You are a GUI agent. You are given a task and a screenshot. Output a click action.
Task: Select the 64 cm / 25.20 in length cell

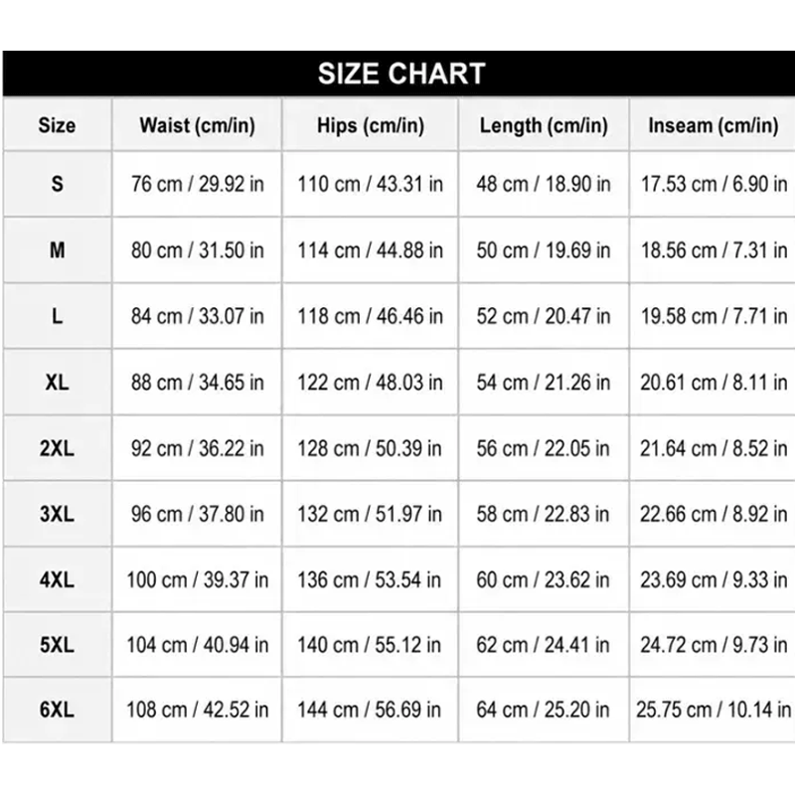(x=544, y=710)
